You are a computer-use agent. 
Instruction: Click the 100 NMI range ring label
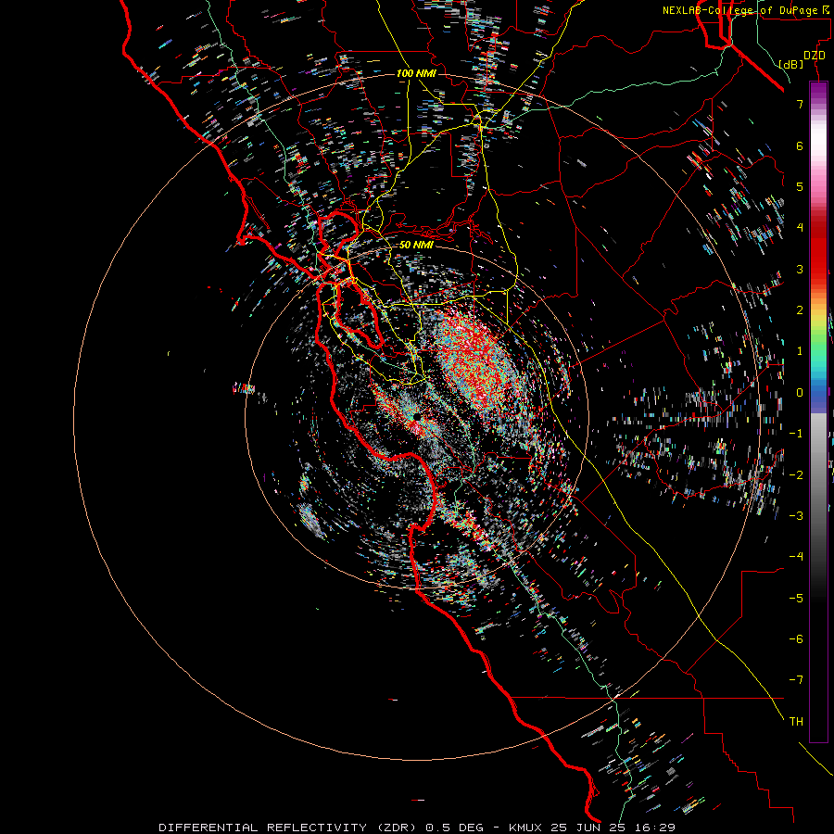pos(416,73)
